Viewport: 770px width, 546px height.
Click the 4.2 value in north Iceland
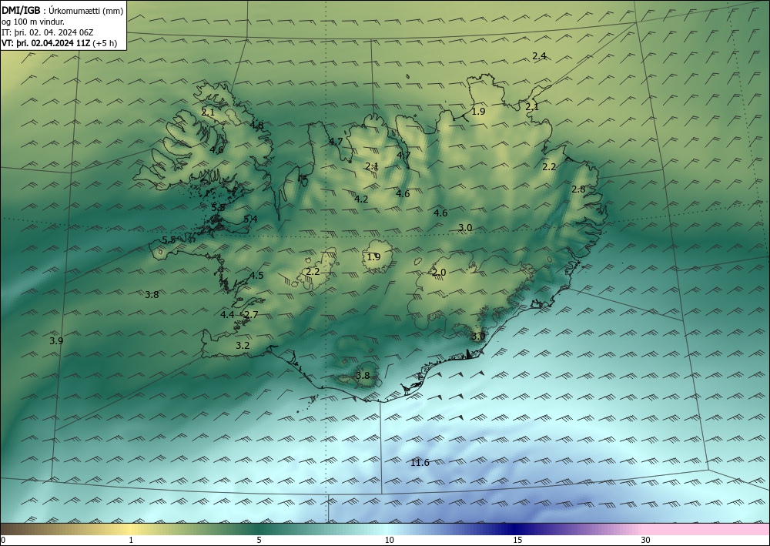(x=361, y=199)
